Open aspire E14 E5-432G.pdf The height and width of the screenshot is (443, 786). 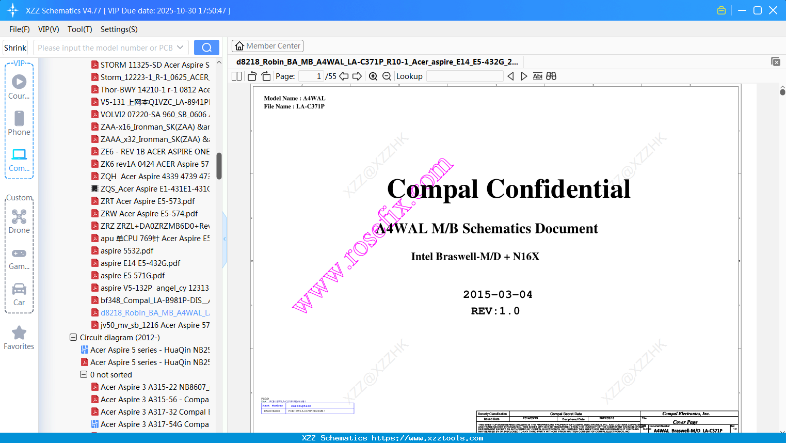(140, 263)
